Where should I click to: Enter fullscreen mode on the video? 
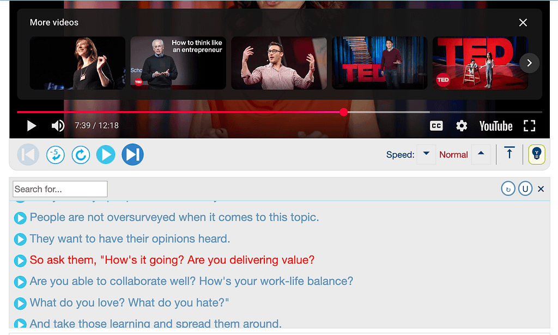point(529,126)
